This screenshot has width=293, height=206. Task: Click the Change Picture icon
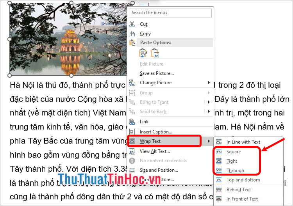(132, 83)
